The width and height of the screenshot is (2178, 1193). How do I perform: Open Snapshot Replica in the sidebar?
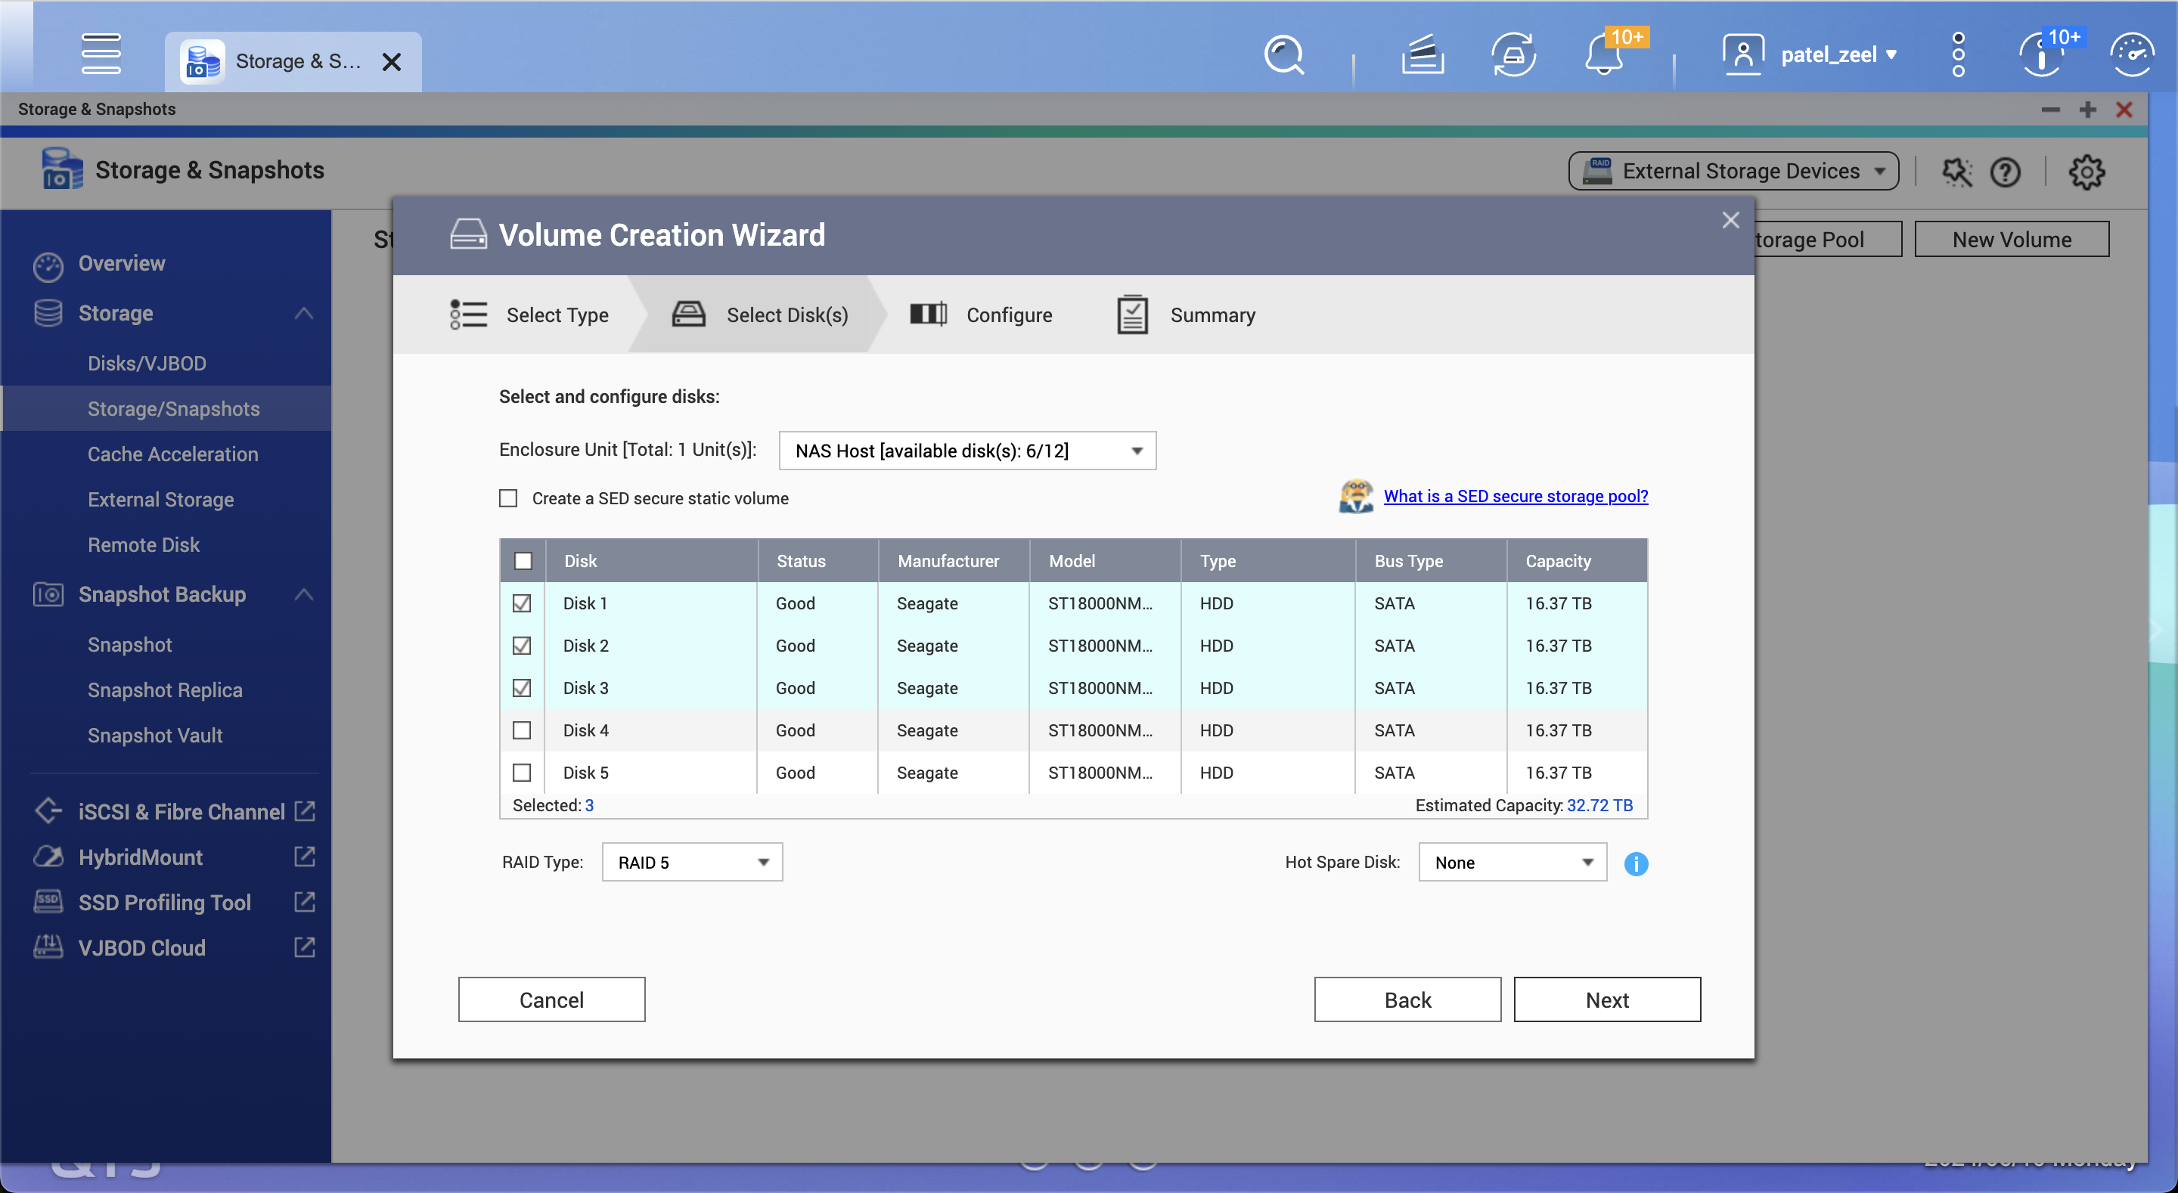click(165, 690)
